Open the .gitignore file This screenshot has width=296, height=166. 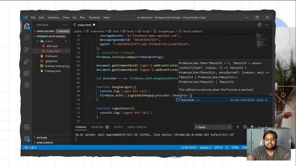point(51,61)
